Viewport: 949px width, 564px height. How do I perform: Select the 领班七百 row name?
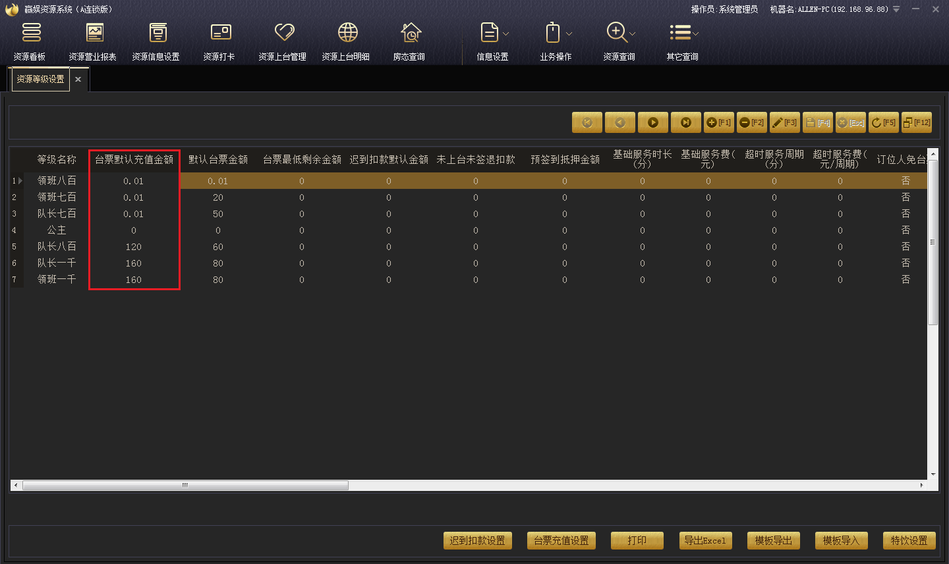[x=57, y=197]
